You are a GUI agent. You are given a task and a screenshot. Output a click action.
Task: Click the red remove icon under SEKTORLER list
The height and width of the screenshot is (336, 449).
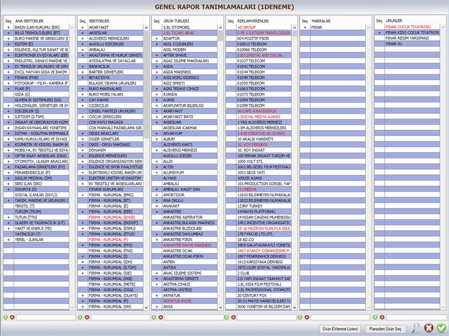pyautogui.click(x=87, y=317)
